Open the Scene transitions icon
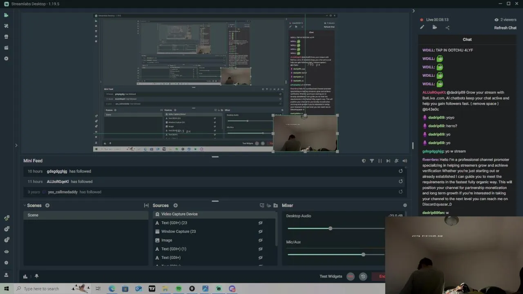 click(x=146, y=205)
